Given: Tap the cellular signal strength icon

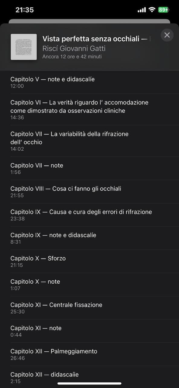Looking at the screenshot, I should coord(142,9).
